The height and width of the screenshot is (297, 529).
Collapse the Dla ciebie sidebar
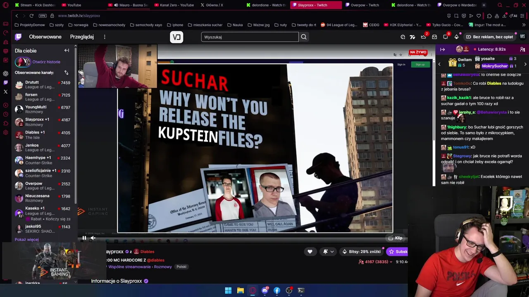coord(67,50)
